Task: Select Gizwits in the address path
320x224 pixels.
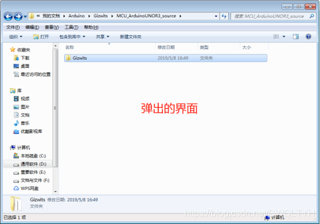Action: [x=101, y=16]
